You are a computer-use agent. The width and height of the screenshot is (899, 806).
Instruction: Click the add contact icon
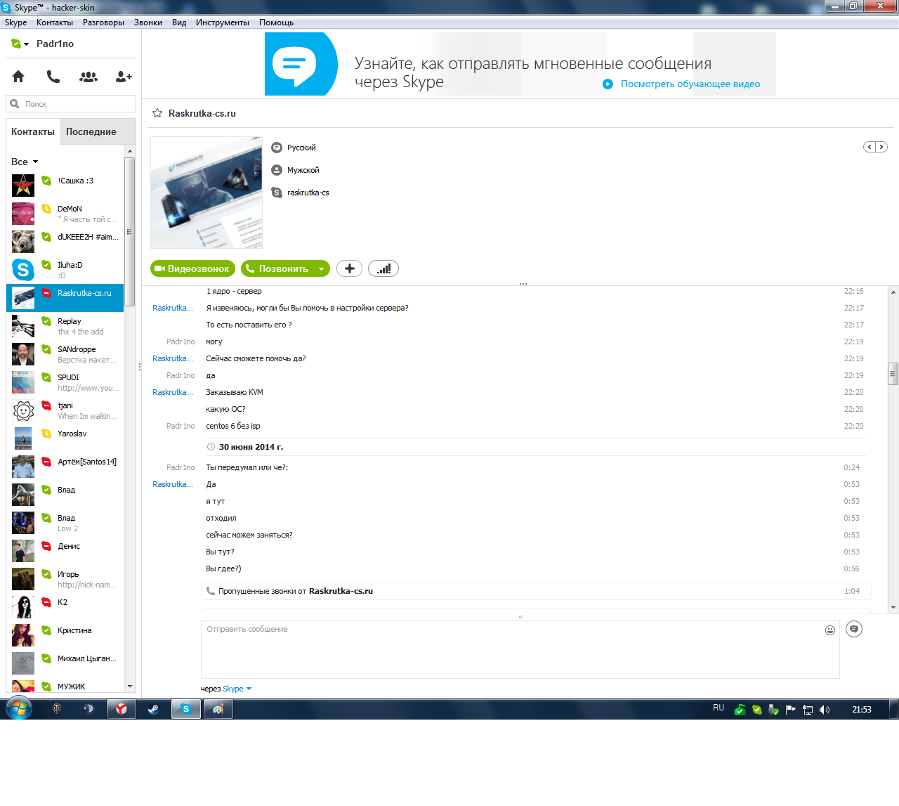[124, 77]
